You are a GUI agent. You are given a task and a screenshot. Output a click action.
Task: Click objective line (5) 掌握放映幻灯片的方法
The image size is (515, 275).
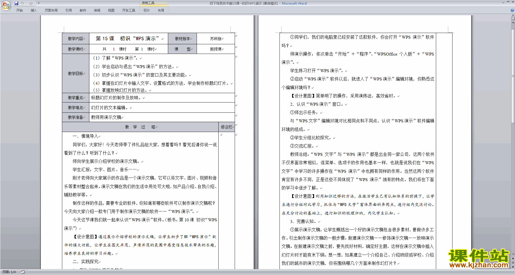coord(120,90)
